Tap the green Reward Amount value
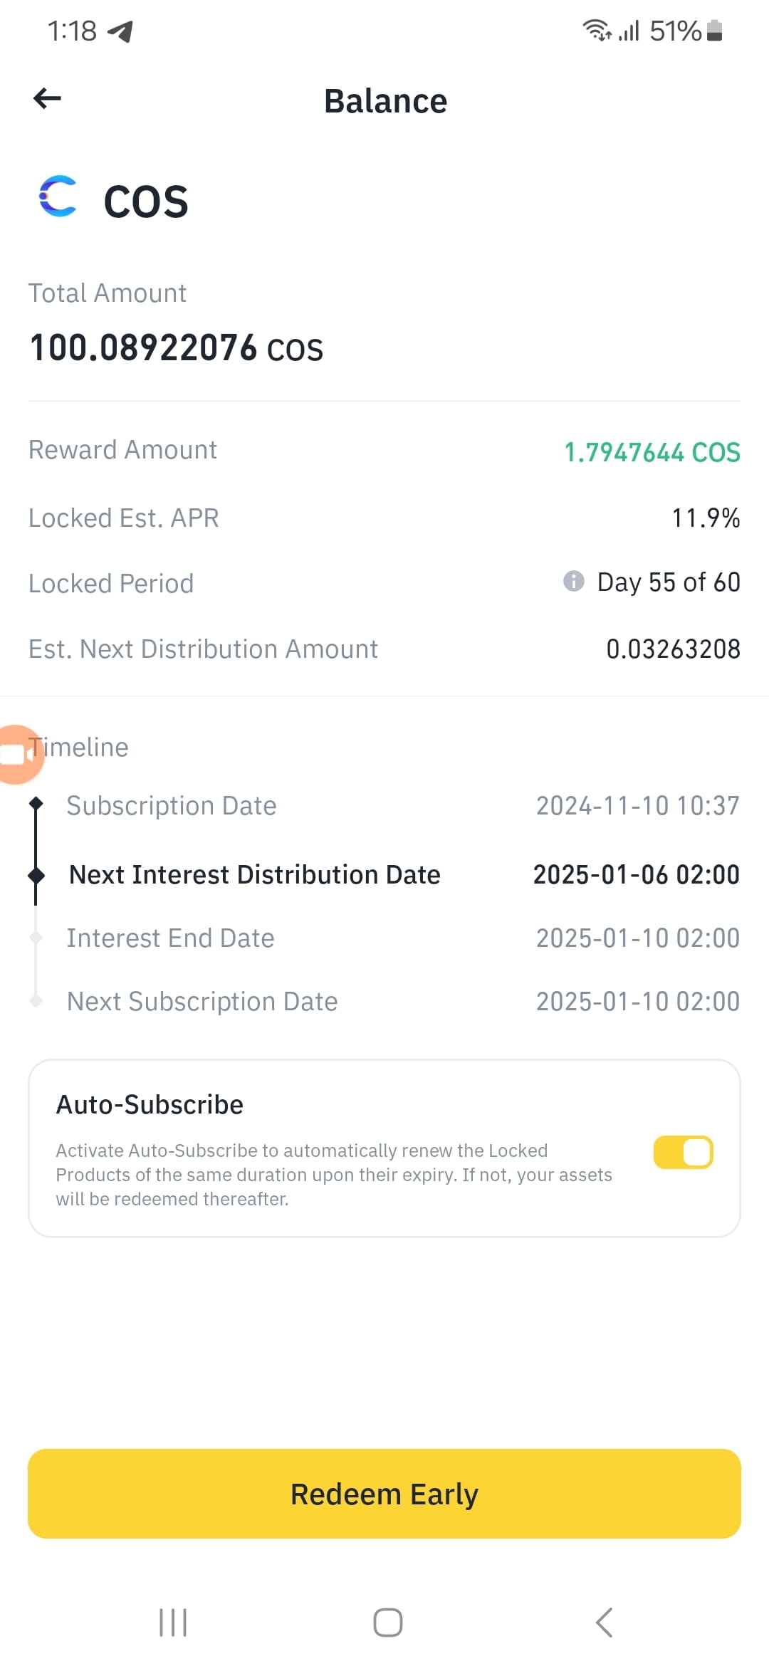 tap(652, 452)
